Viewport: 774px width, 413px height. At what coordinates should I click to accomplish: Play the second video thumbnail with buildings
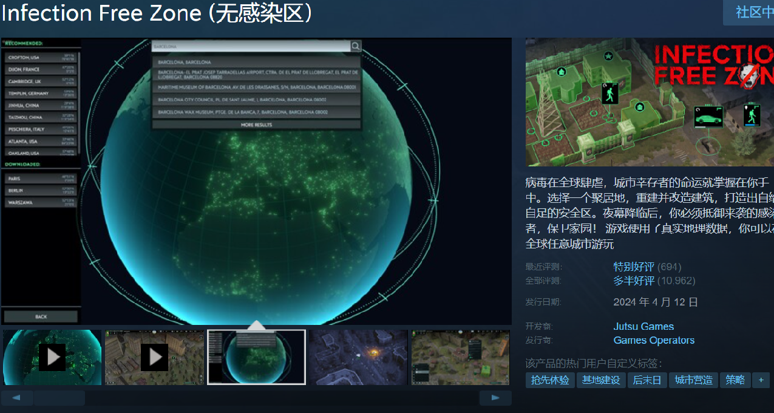tap(154, 357)
